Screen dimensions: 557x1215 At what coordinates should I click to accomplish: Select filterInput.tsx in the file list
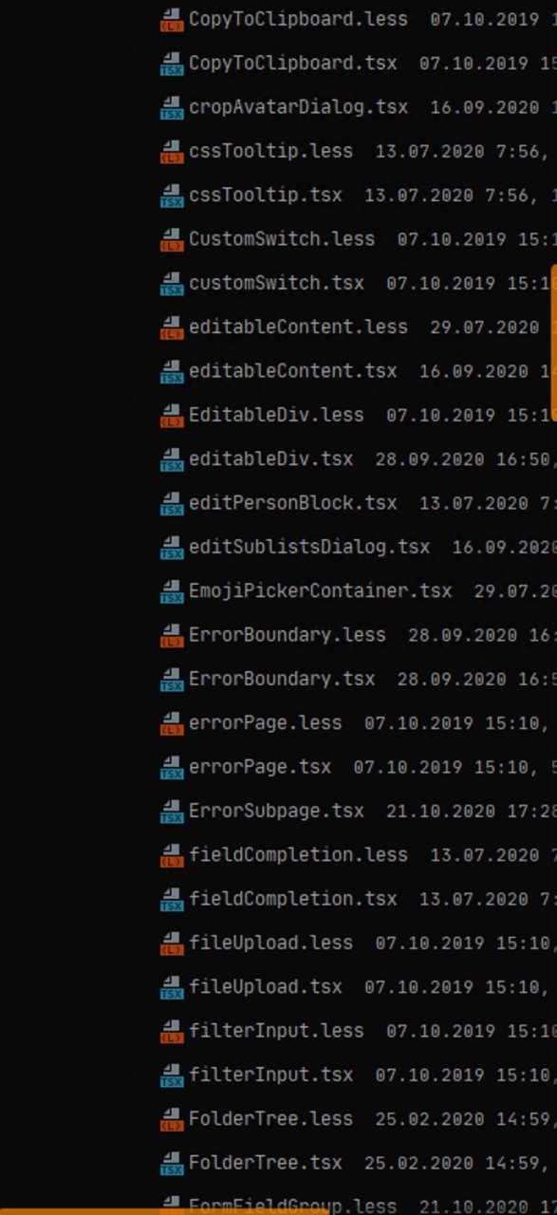270,1074
